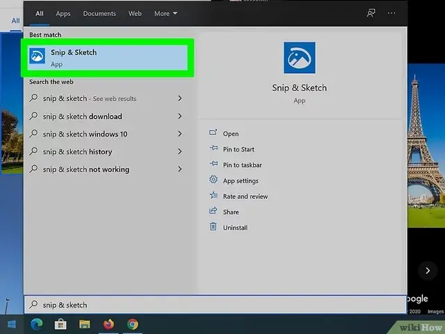Click the trash icon next to Uninstall
This screenshot has width=445, height=334.
pos(213,226)
